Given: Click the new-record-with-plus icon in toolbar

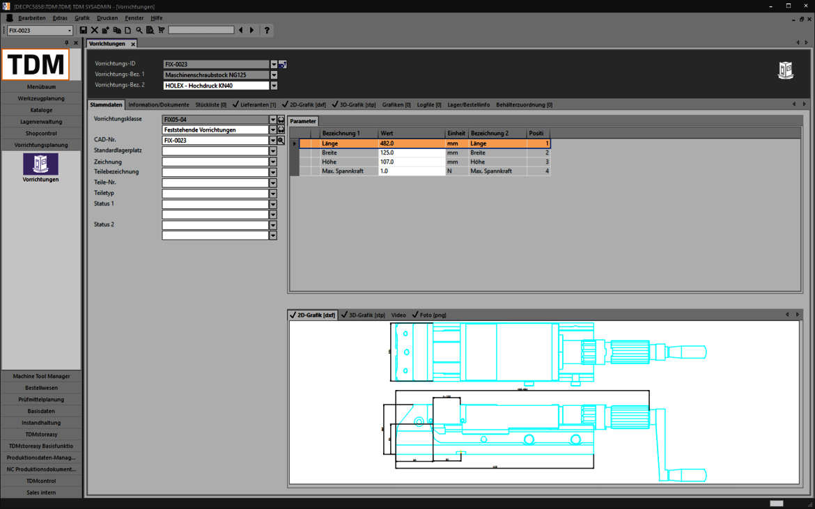Looking at the screenshot, I should (x=105, y=30).
